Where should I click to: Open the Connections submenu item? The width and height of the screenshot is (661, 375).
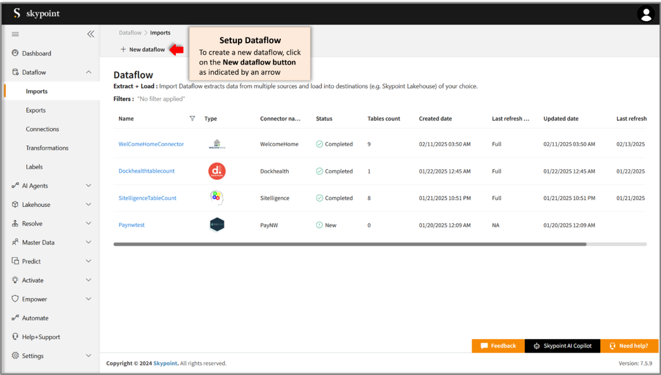coord(42,129)
